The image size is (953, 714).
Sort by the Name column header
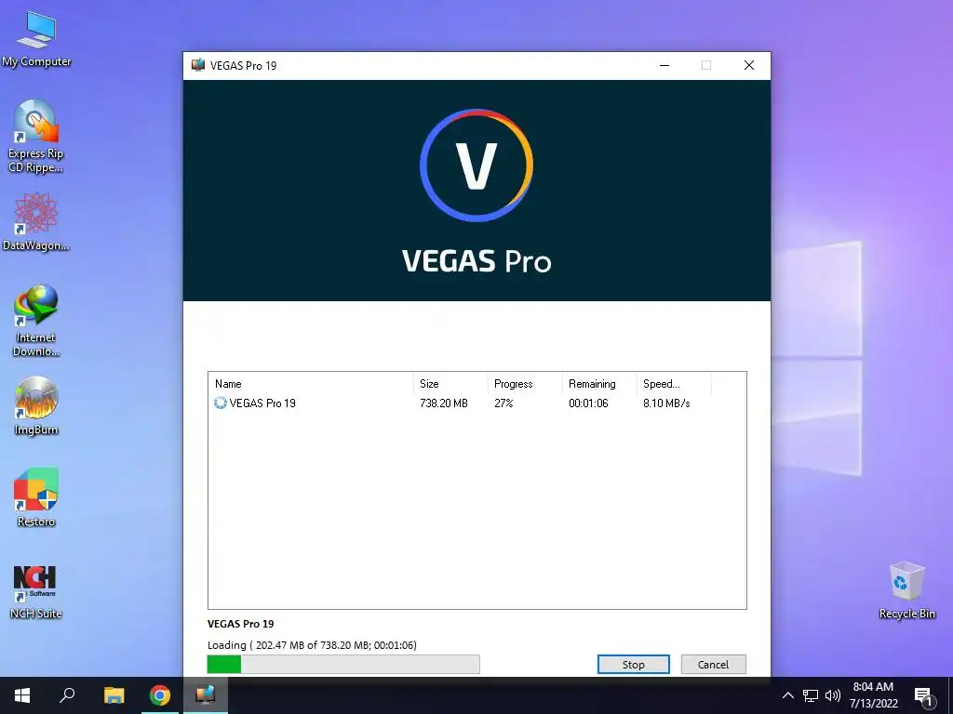click(x=311, y=384)
